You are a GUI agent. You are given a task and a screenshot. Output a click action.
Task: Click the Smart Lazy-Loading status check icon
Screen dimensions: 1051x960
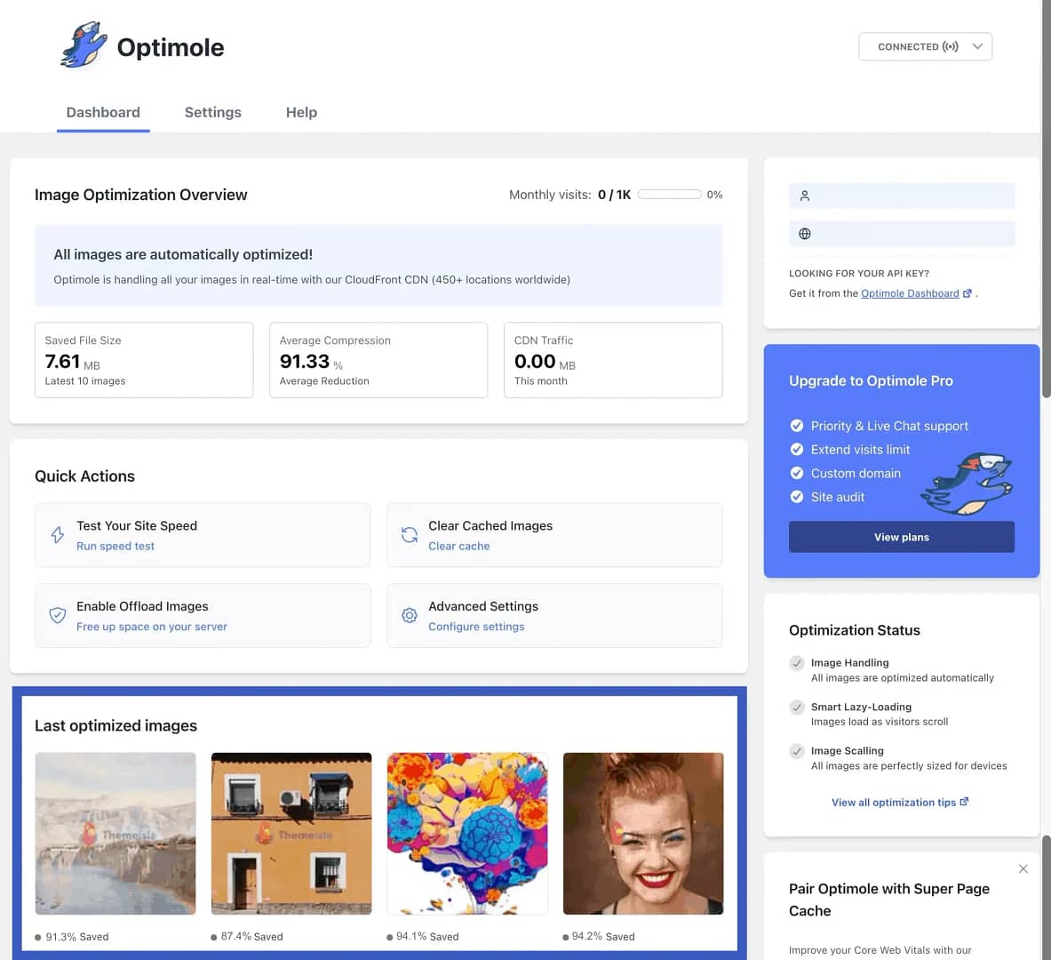tap(796, 707)
